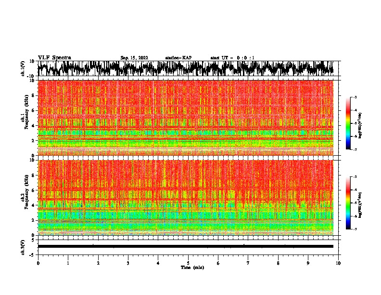
Task: Click the "ch.1(V)" waveform axis label
Action: tap(23, 68)
